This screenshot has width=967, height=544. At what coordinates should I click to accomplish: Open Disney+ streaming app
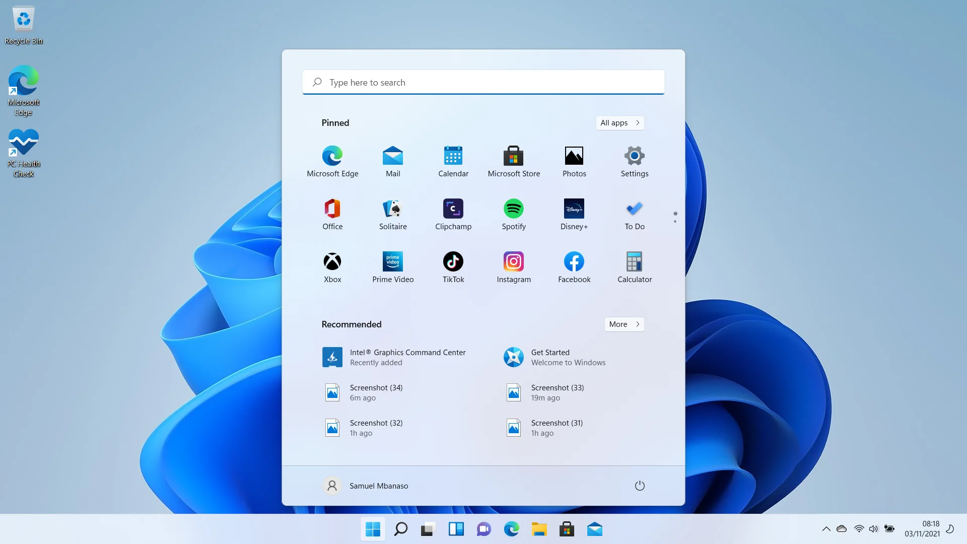click(574, 208)
